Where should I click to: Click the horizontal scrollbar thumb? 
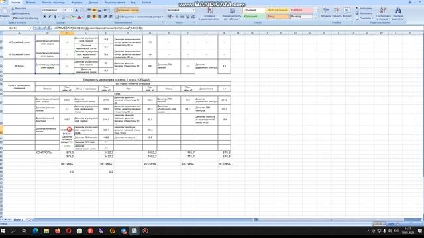331,219
